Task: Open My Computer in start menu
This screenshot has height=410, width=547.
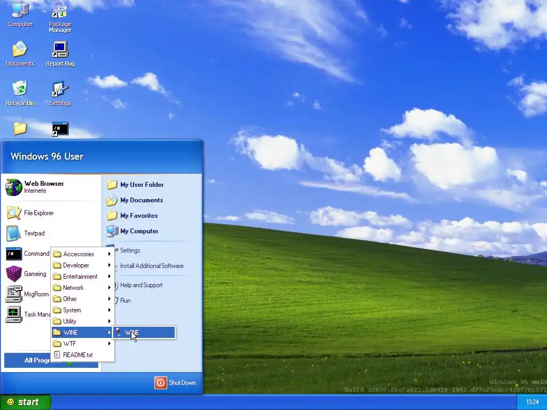Action: (x=152, y=231)
